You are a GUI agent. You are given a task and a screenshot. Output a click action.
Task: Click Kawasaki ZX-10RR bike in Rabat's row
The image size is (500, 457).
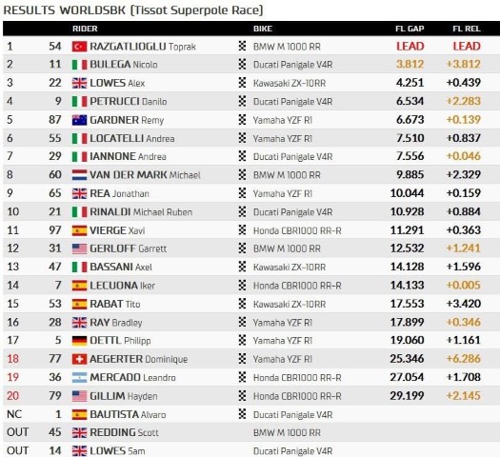[x=290, y=305]
